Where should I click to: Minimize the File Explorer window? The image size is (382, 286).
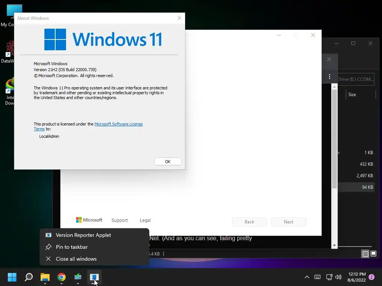(x=336, y=43)
